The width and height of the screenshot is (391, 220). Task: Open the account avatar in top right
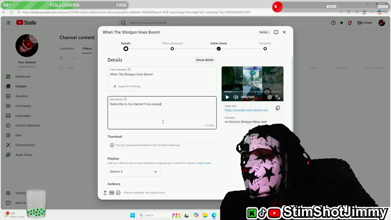click(x=382, y=23)
